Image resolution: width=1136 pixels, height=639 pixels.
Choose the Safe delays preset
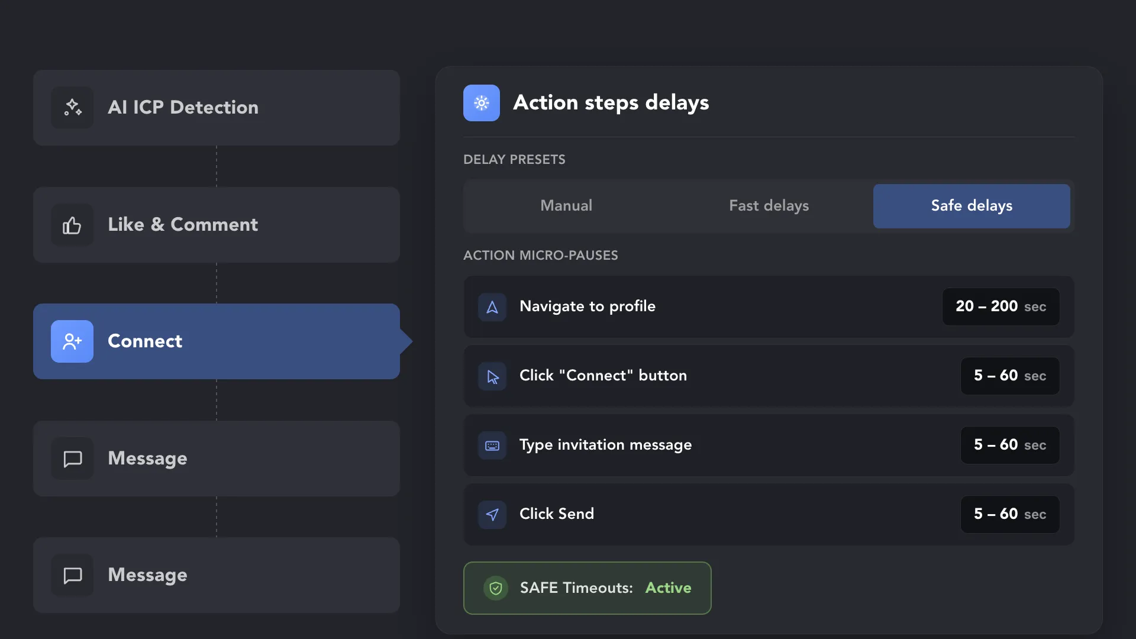click(972, 206)
